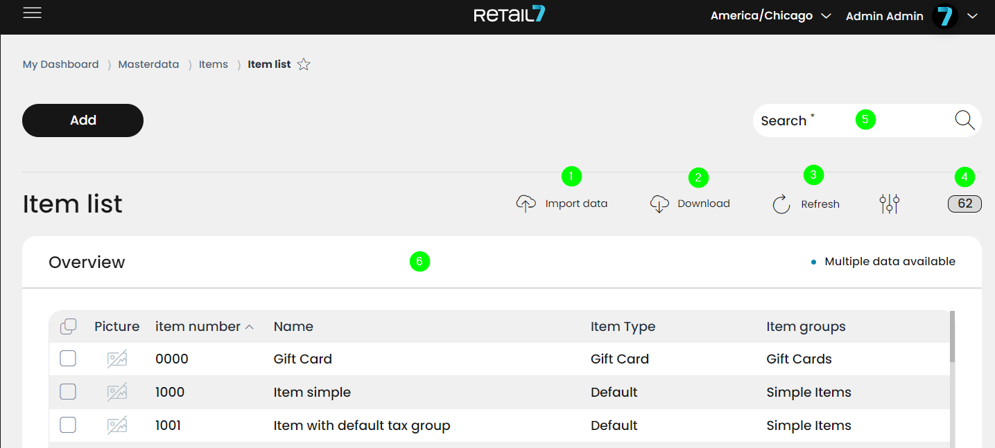The height and width of the screenshot is (448, 995).
Task: Click the Item groups column header
Action: [x=806, y=326]
